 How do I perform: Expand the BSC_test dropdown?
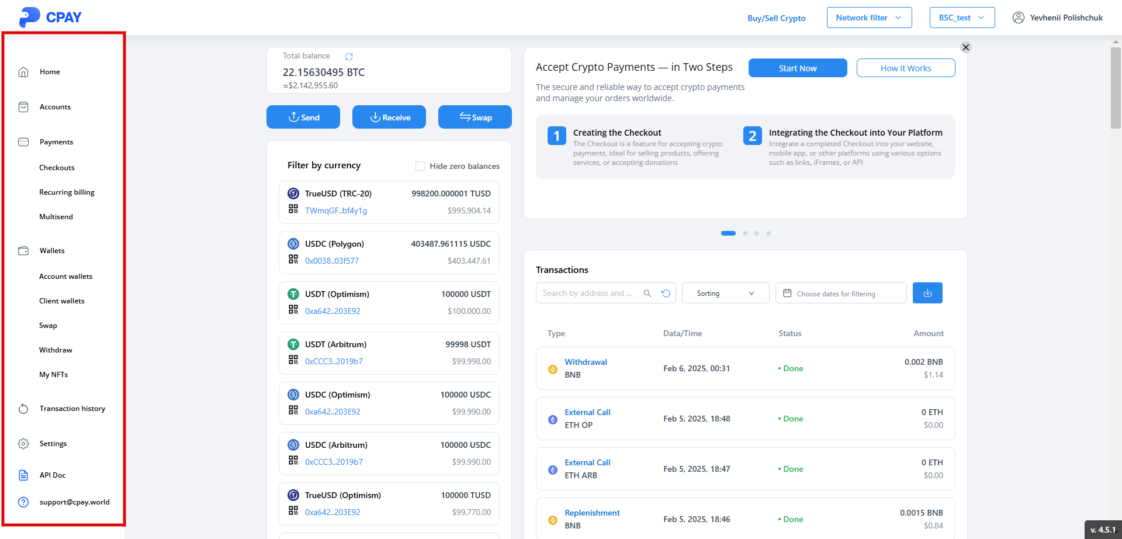(961, 18)
